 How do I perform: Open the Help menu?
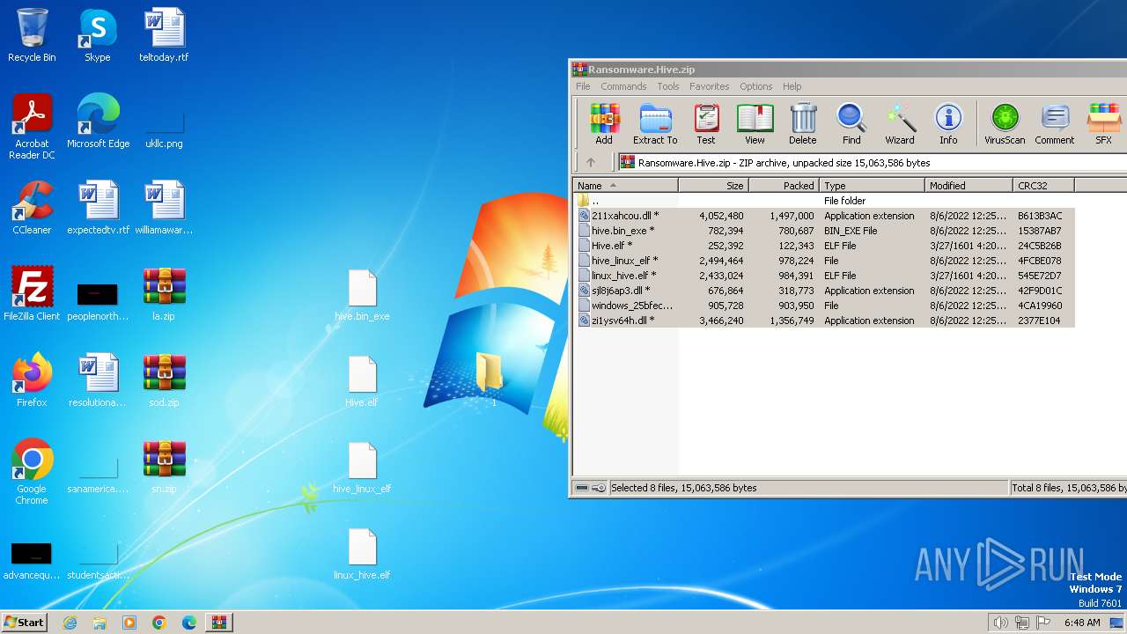pos(792,86)
